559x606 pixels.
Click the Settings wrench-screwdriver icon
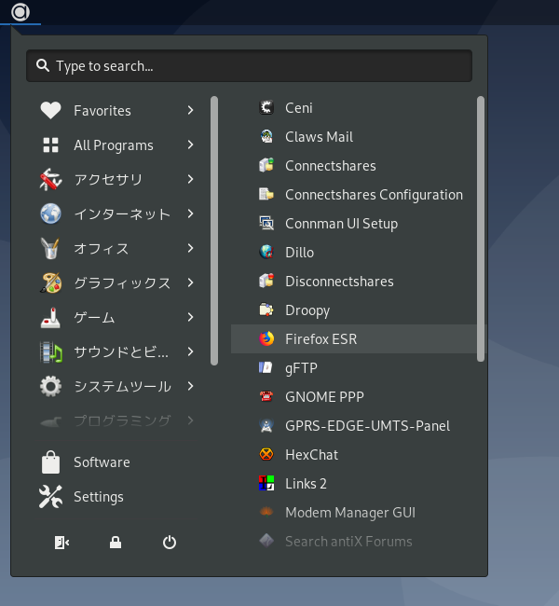50,497
